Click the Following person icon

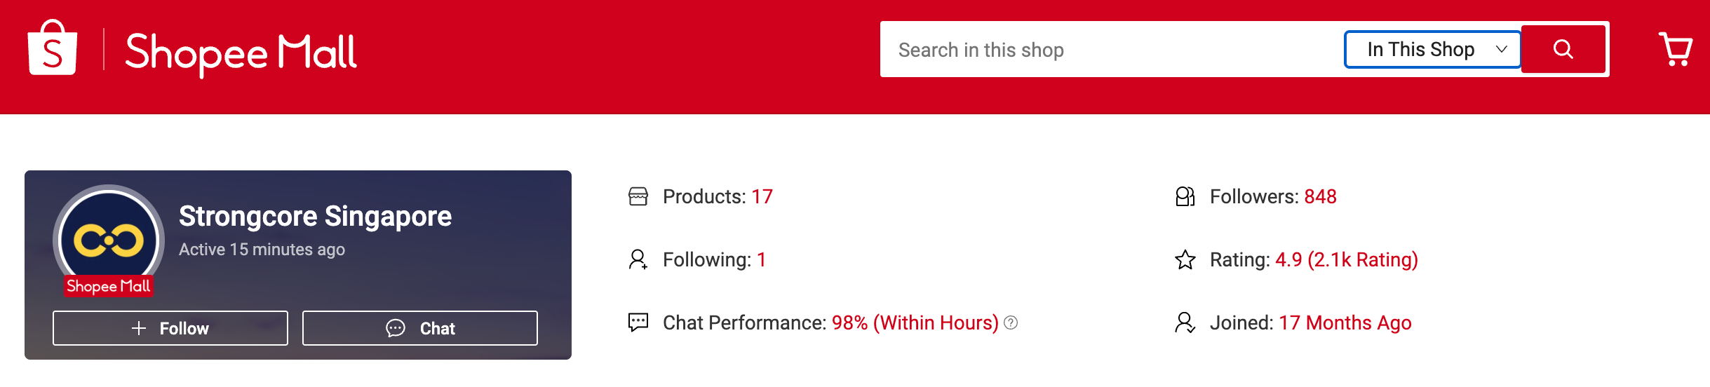(638, 259)
